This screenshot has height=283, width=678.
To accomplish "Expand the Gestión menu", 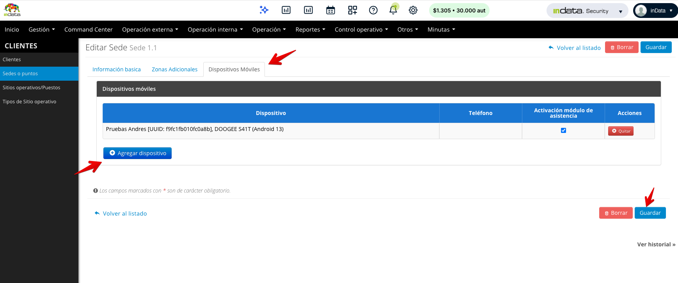I will (x=41, y=30).
